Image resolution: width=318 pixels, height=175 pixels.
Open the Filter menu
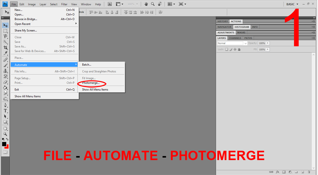coord(64,4)
